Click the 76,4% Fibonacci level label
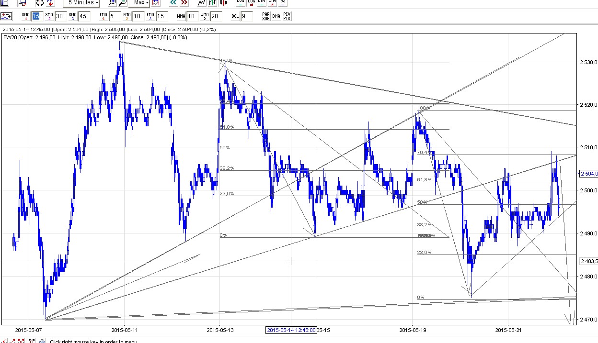598x343 pixels. (424, 153)
